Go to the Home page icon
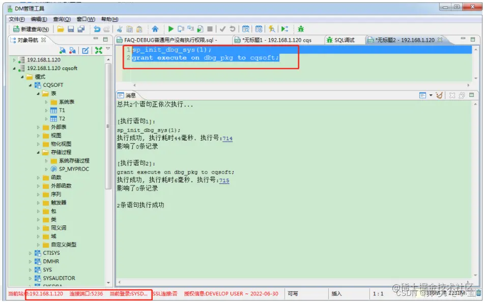Image resolution: width=483 pixels, height=302 pixels. point(155,29)
